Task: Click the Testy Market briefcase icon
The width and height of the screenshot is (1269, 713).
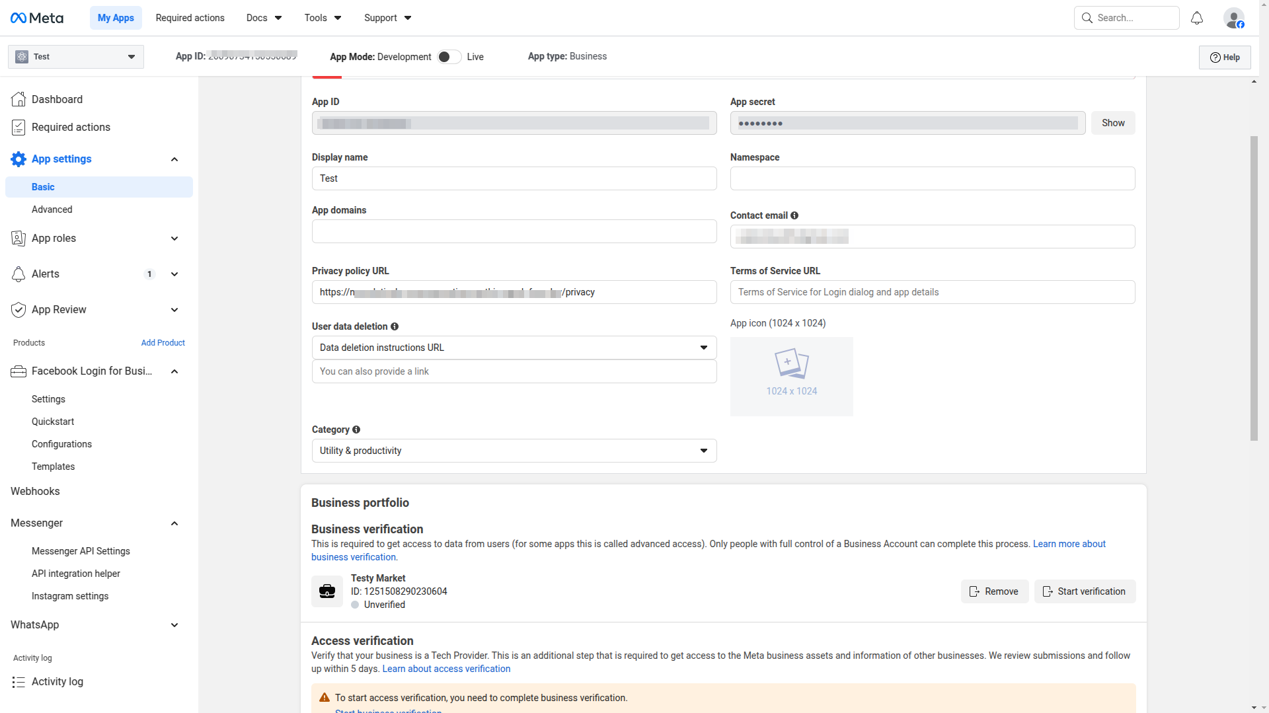Action: tap(327, 591)
